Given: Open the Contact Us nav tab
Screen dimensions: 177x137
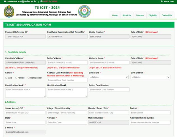Looking at the screenshot, I should click(167, 15).
